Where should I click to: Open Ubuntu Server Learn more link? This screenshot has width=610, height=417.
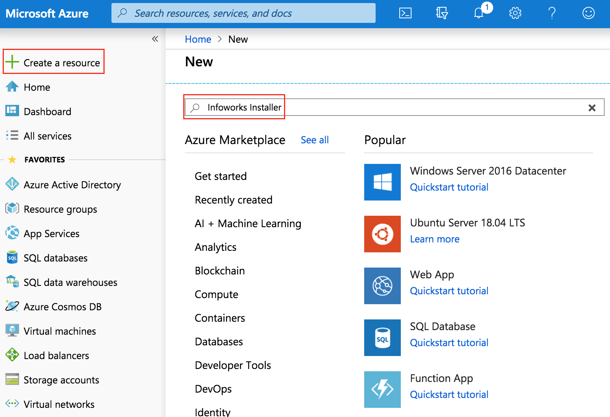435,239
